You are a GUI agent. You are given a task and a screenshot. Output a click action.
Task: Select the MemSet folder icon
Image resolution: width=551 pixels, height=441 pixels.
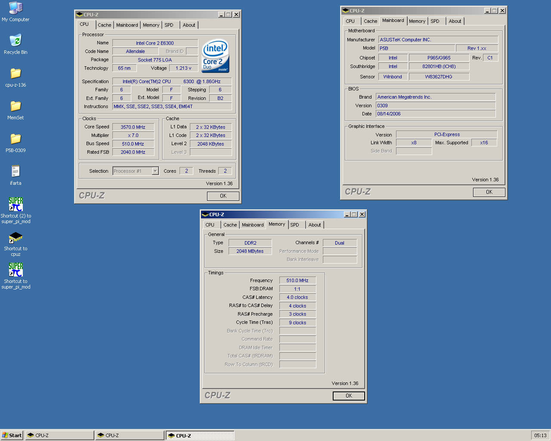[x=15, y=110]
